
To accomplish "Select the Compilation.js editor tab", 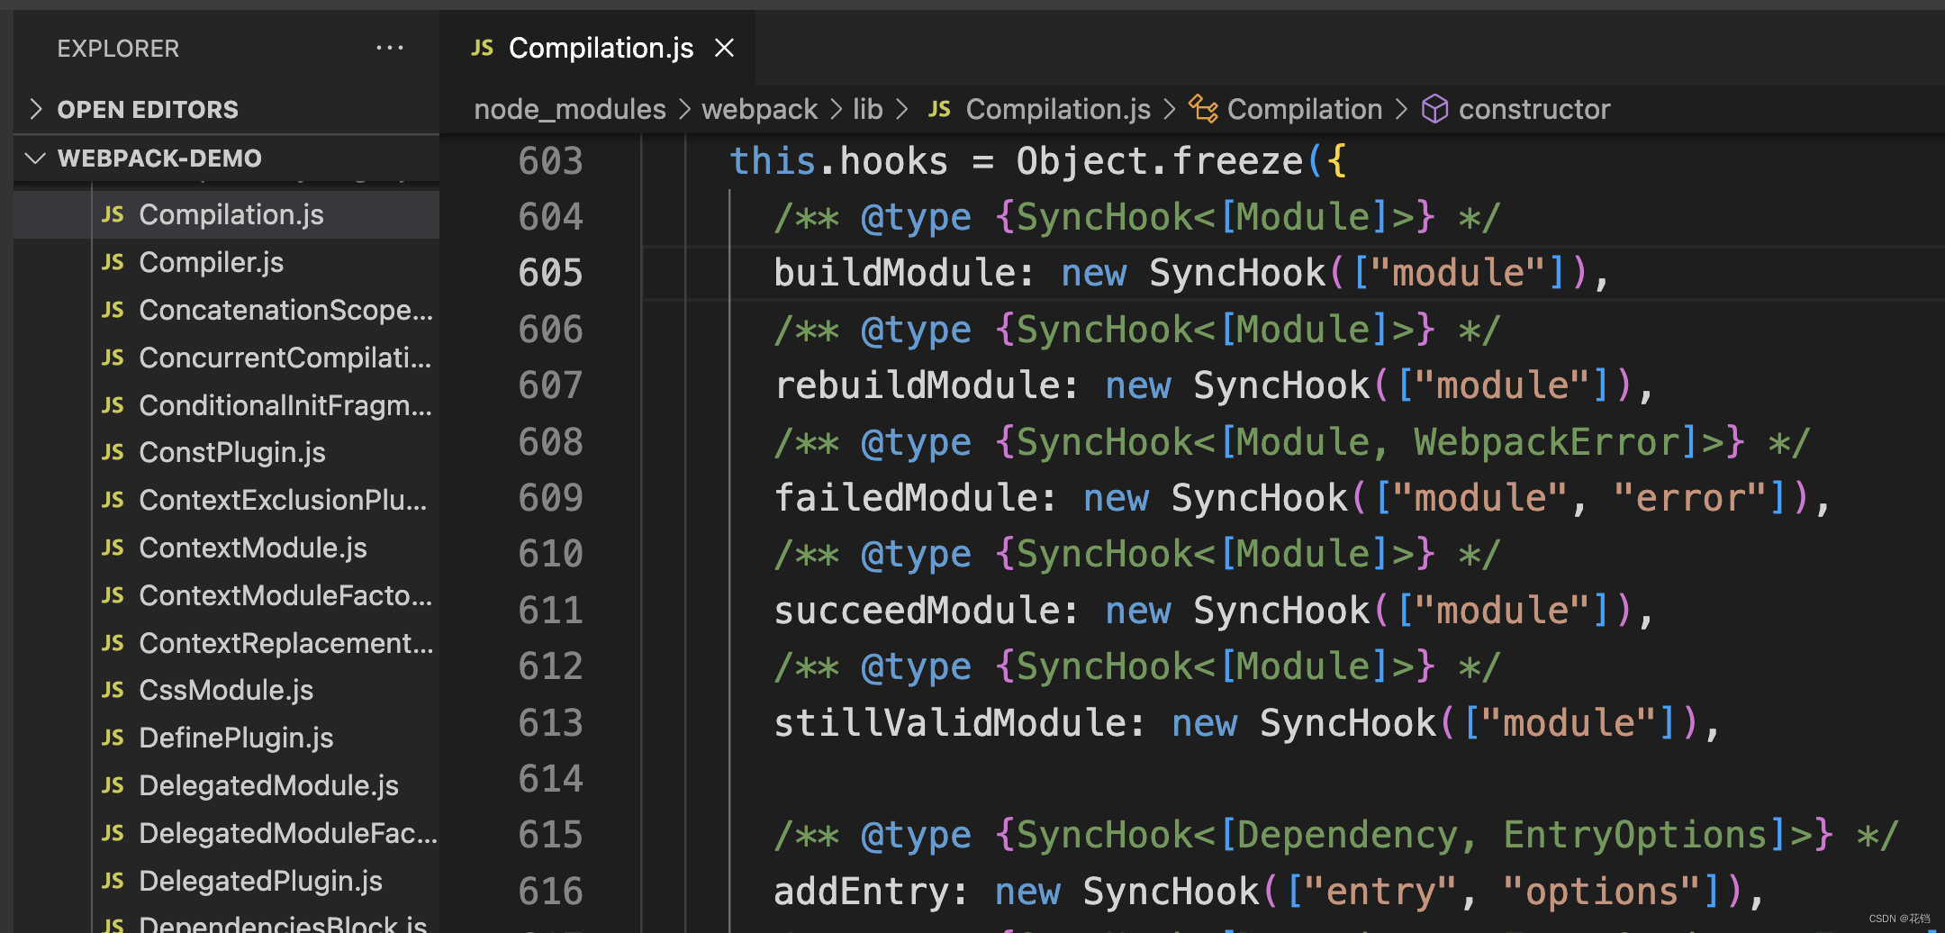I will click(x=597, y=48).
